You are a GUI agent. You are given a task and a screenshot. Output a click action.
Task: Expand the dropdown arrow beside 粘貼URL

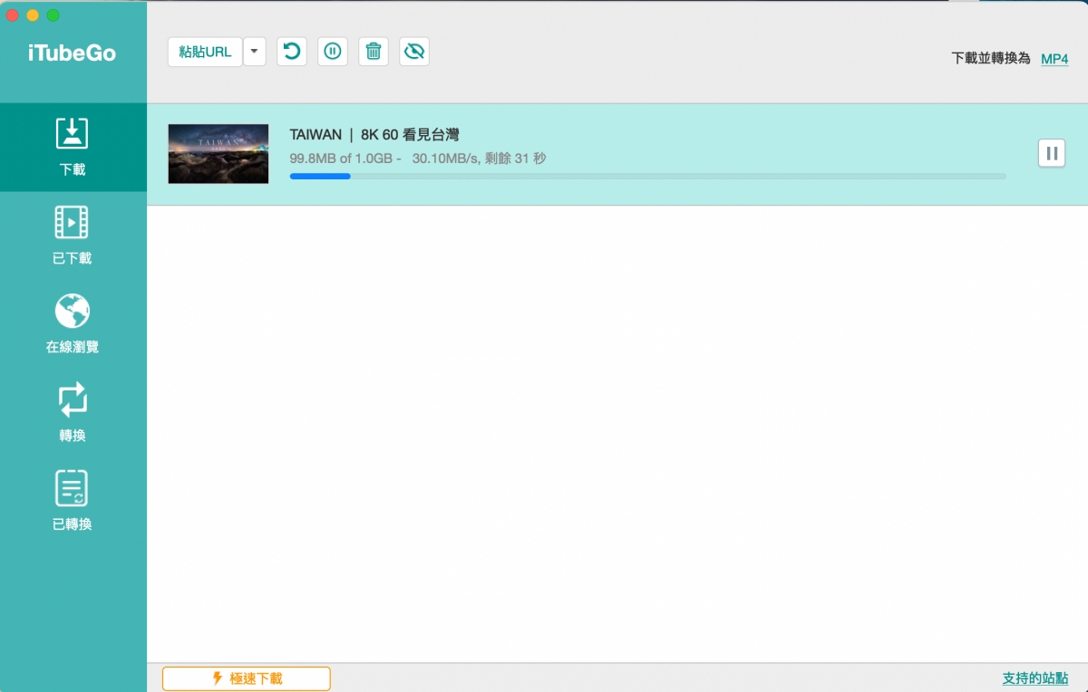(x=255, y=52)
